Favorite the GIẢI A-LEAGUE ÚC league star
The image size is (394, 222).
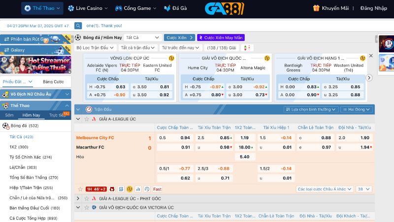86,119
